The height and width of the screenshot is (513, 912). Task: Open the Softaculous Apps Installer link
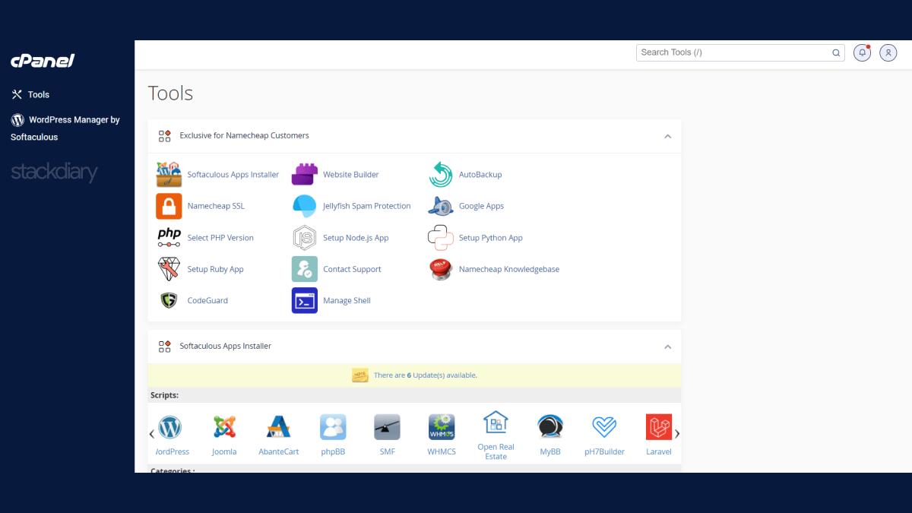[x=233, y=175]
